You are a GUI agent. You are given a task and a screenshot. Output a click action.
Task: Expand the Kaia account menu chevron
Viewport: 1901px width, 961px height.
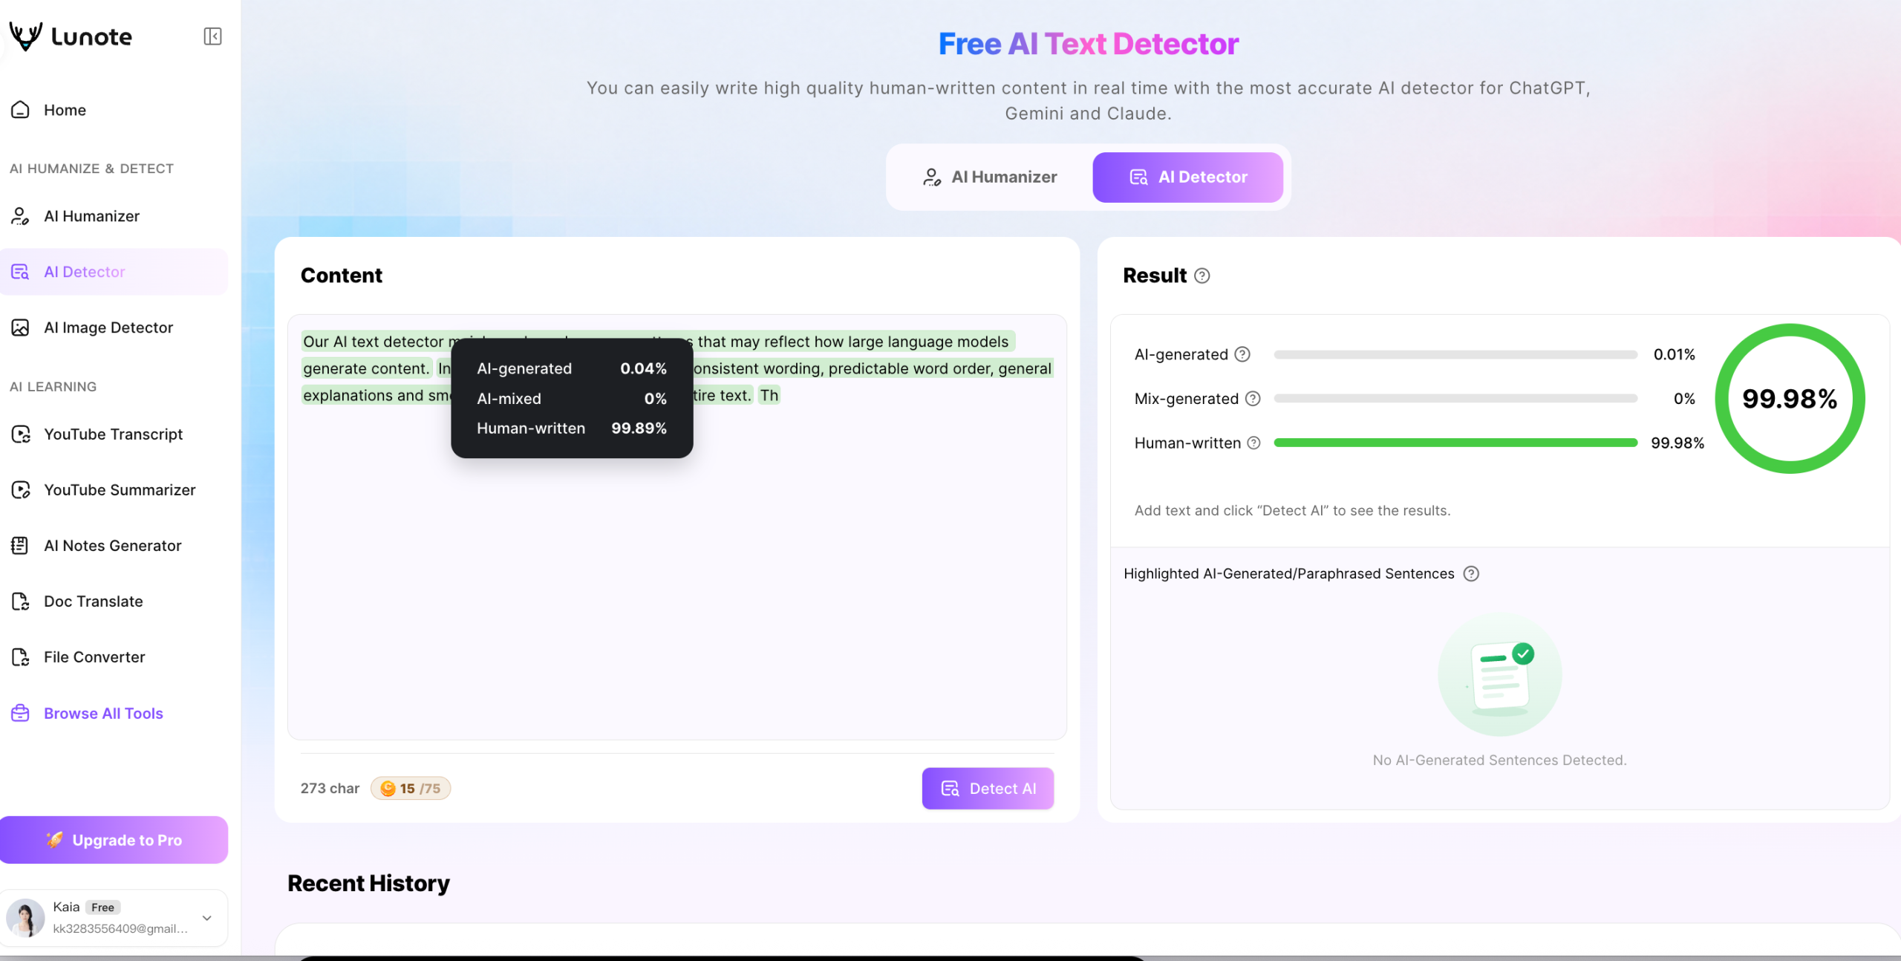coord(207,918)
